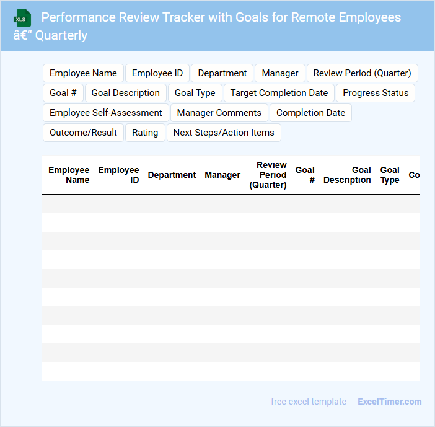Click the Goal Type tag

195,93
